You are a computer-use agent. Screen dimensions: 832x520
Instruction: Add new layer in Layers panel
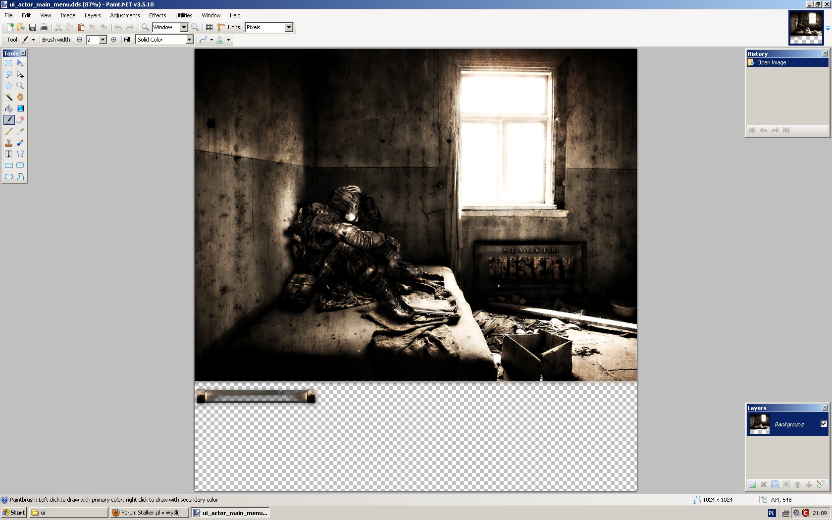coord(752,485)
